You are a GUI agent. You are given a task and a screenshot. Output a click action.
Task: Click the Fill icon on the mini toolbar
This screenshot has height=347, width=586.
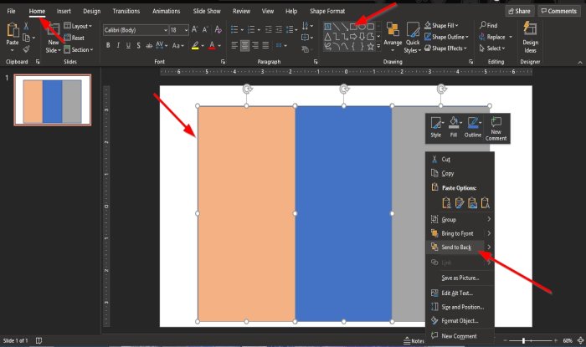pos(455,127)
